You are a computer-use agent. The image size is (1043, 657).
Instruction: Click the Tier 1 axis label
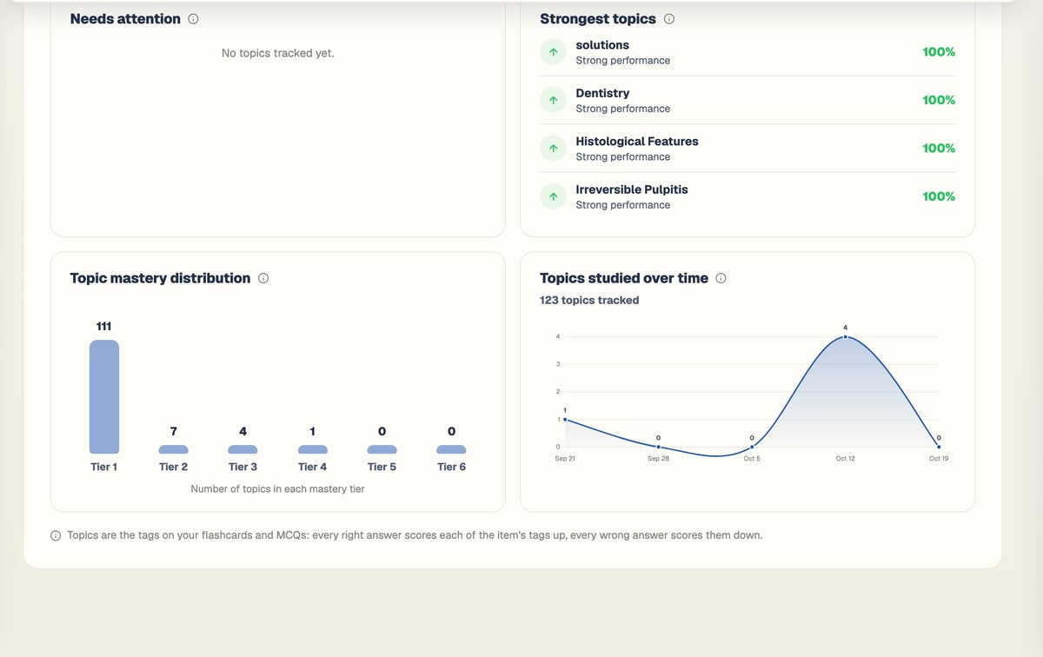click(104, 467)
